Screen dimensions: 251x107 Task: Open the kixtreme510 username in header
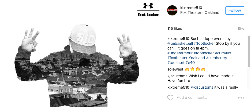191,7
